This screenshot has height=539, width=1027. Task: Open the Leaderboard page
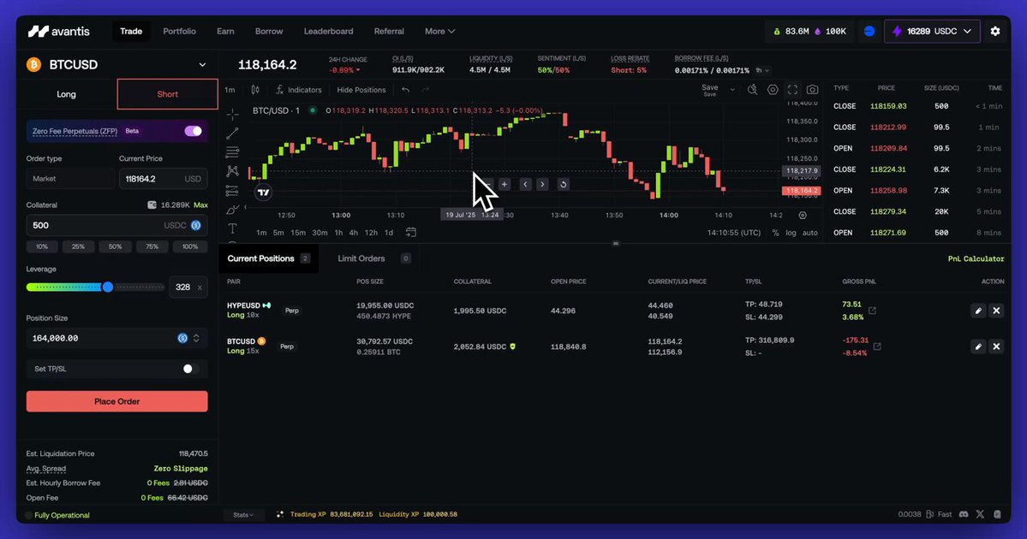click(328, 31)
